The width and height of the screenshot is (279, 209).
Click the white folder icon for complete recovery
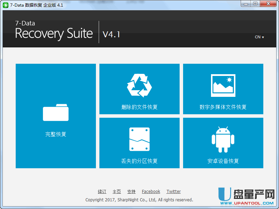coord(56,113)
